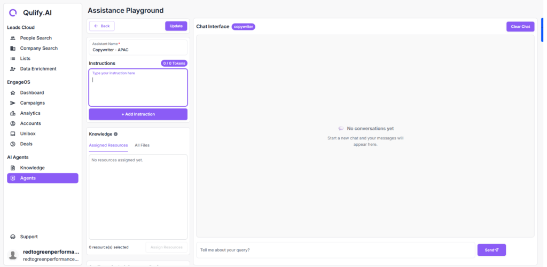Click the Assistant Name input field

138,48
